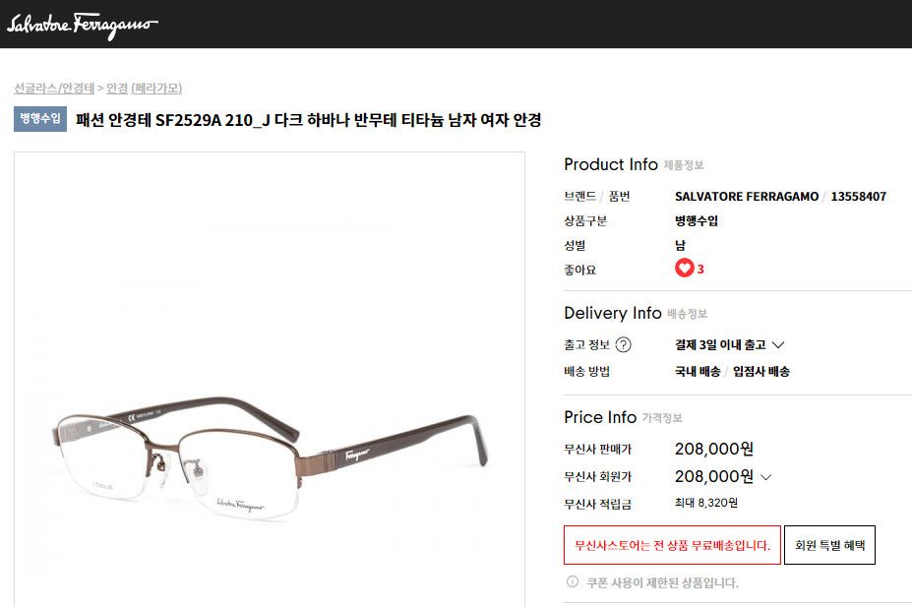Screen dimensions: 912x607
Task: Click the SALVATORE FERRAGAMO brand name link
Action: pos(747,197)
